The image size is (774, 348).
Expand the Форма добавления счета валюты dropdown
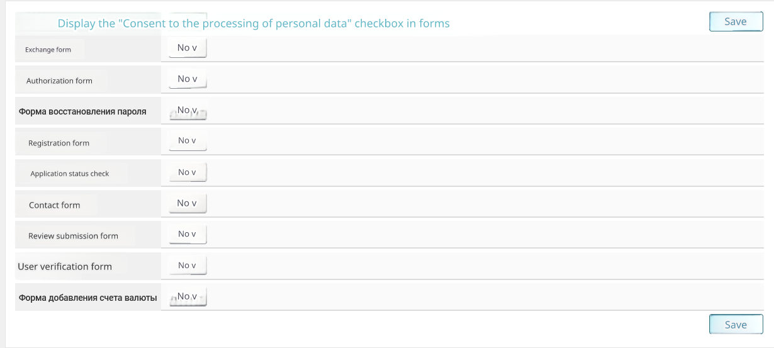pyautogui.click(x=188, y=297)
